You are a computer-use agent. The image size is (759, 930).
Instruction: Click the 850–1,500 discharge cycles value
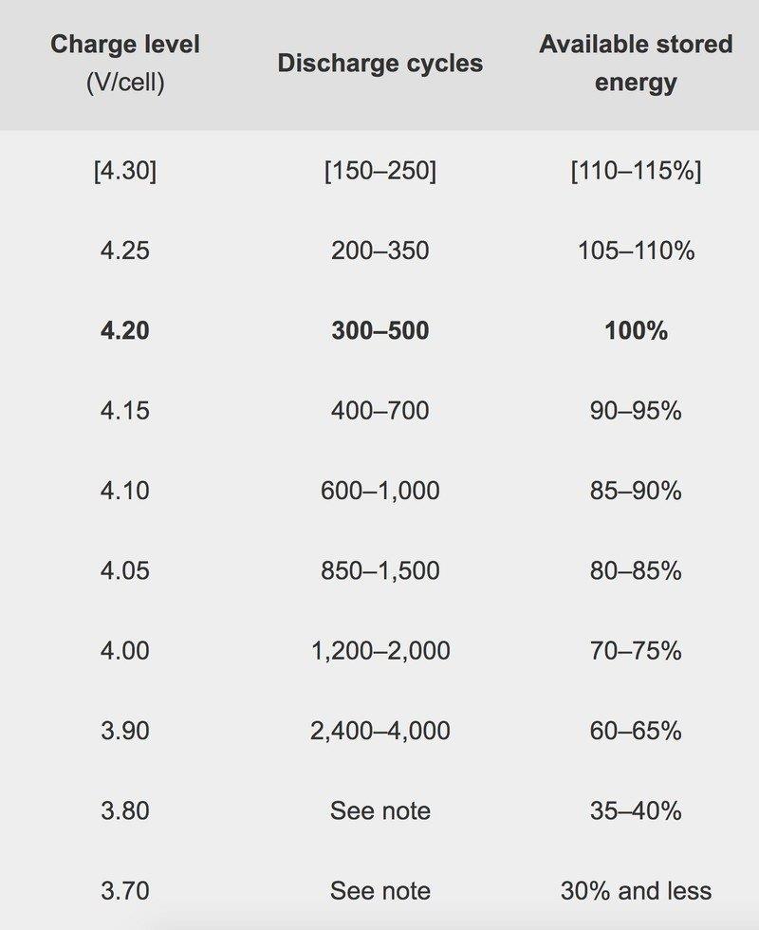point(379,571)
